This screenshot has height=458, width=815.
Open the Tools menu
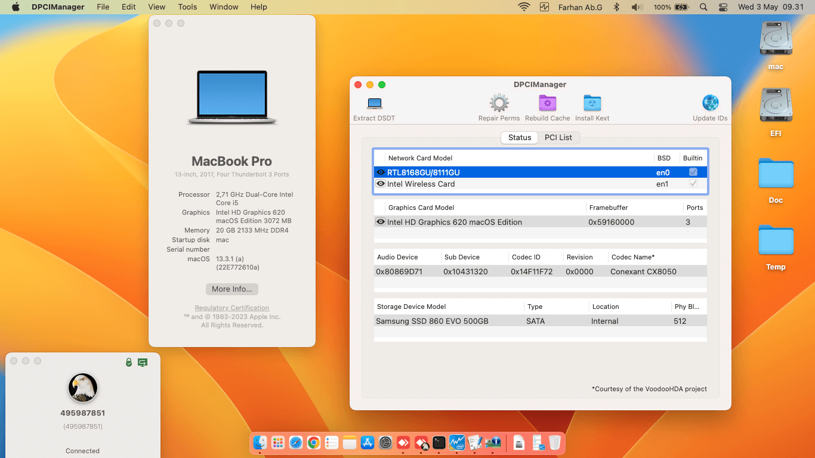pos(187,7)
